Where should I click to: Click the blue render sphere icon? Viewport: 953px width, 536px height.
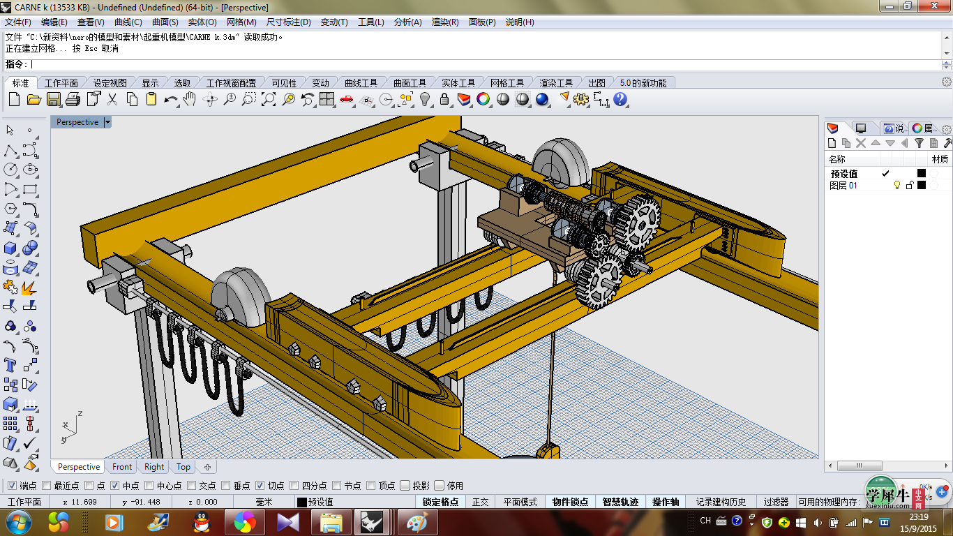click(x=542, y=100)
